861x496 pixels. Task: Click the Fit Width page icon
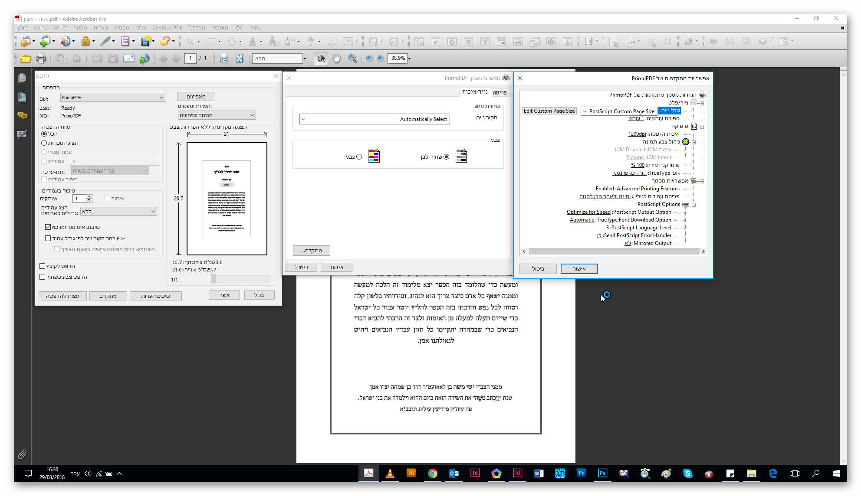coord(223,59)
